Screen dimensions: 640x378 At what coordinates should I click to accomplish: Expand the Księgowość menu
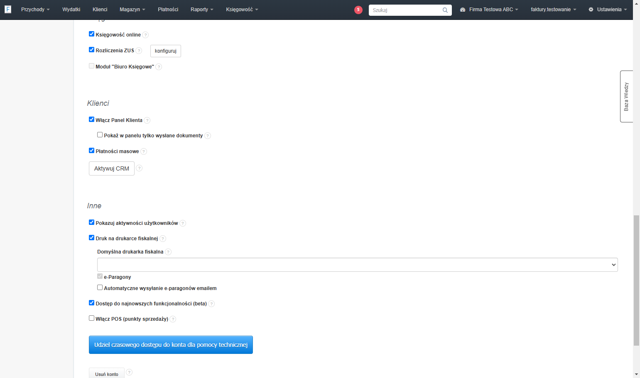pyautogui.click(x=242, y=10)
